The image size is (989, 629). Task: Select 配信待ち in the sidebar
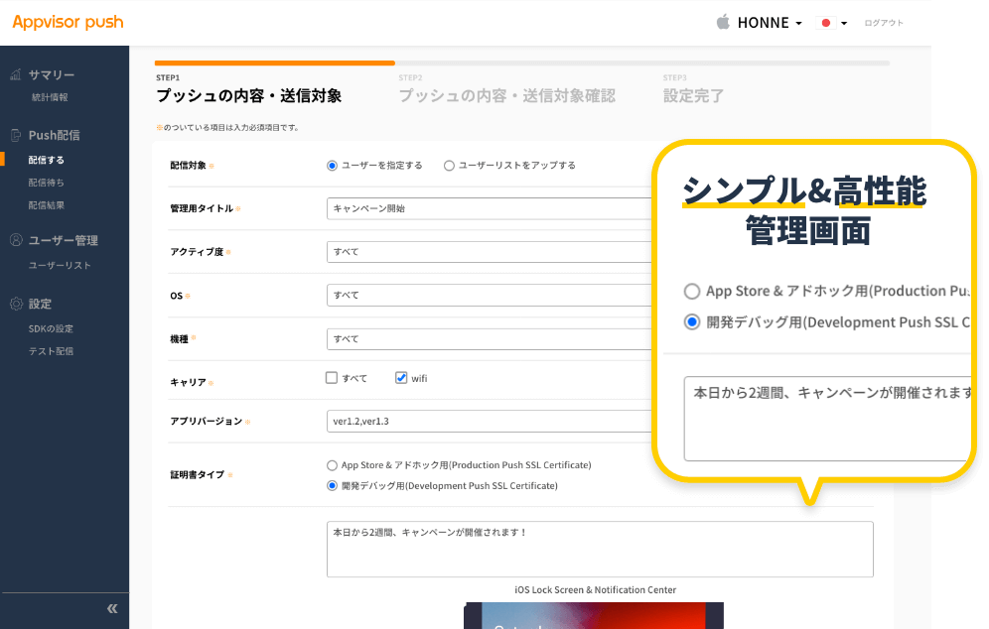(46, 183)
